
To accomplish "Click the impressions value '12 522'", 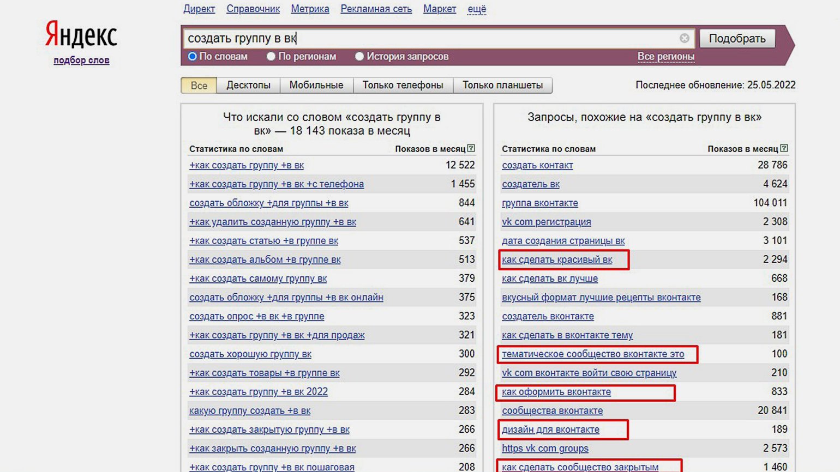I will click(460, 165).
